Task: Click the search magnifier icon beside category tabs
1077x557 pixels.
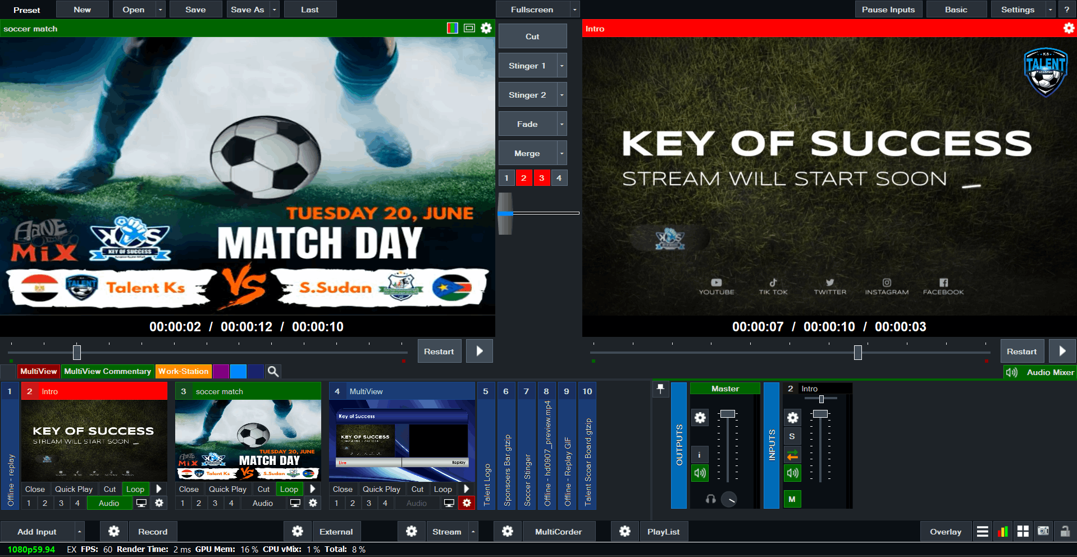Action: [273, 371]
